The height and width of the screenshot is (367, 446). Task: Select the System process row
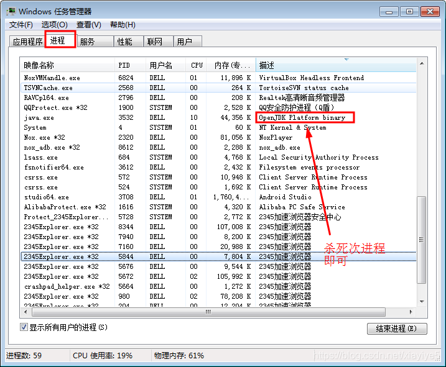point(218,127)
